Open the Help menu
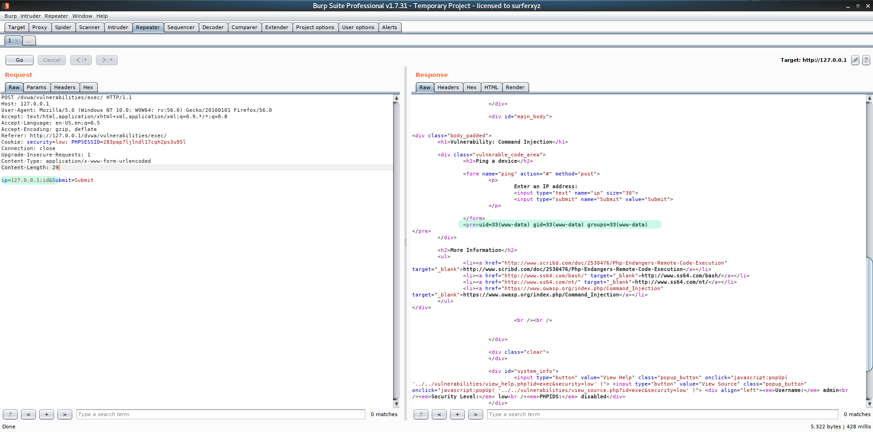Viewport: 873px width, 432px height. (x=102, y=16)
